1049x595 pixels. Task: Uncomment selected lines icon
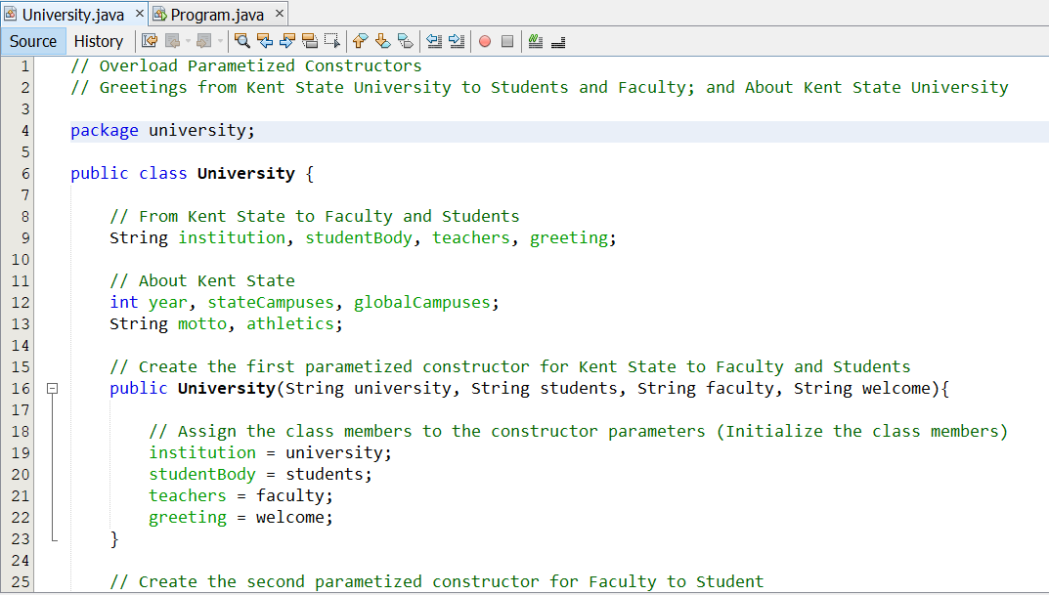(558, 42)
